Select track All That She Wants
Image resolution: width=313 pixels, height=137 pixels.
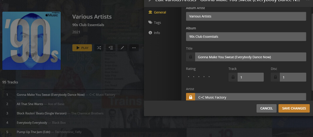30,104
